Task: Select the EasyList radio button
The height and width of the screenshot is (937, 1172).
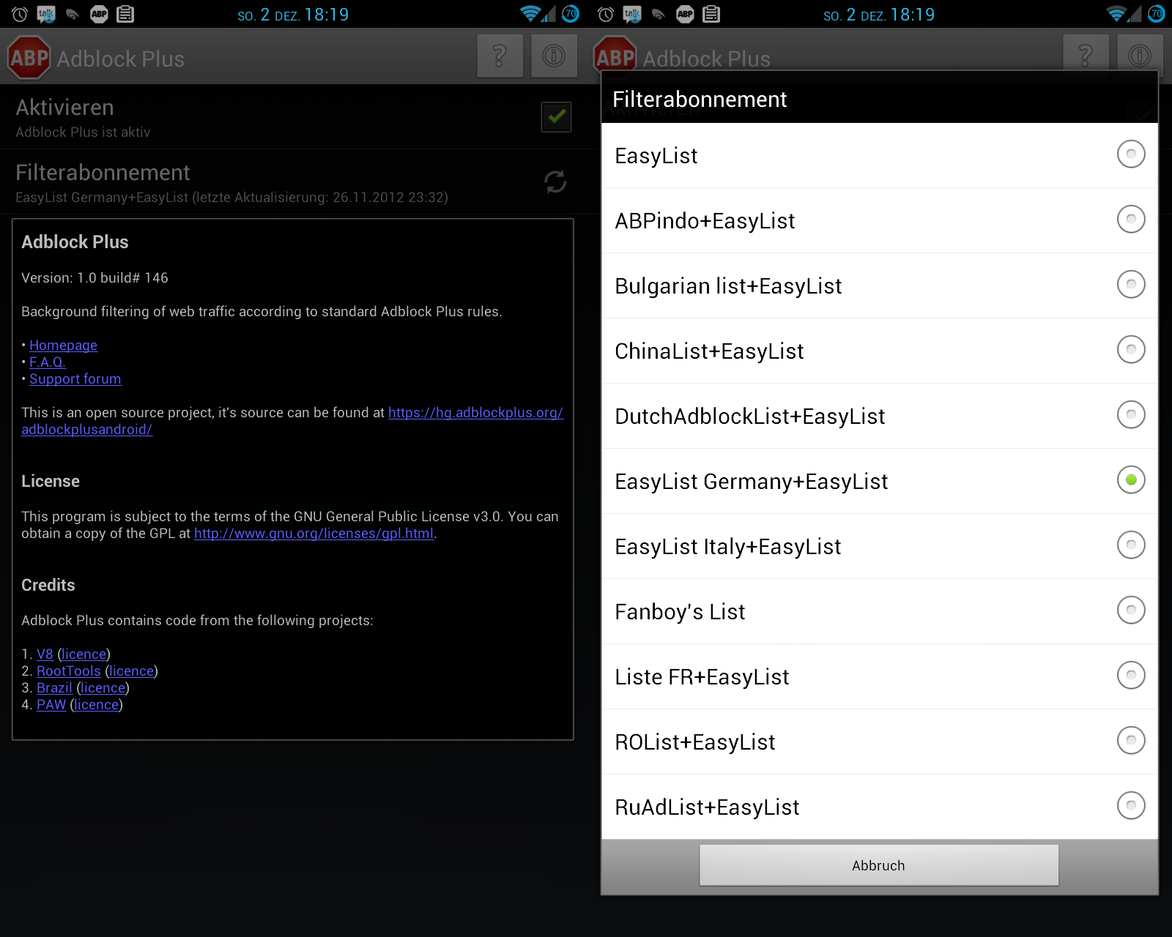Action: pyautogui.click(x=1131, y=154)
